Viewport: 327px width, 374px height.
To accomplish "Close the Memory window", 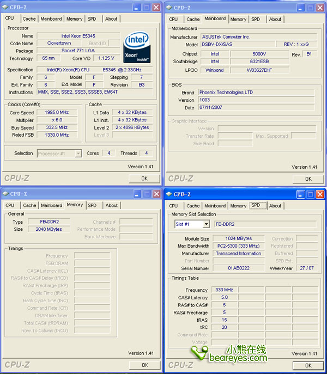I will tap(156, 194).
